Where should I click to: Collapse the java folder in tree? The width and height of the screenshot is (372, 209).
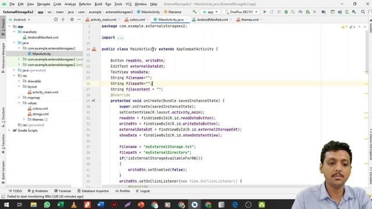click(14, 42)
